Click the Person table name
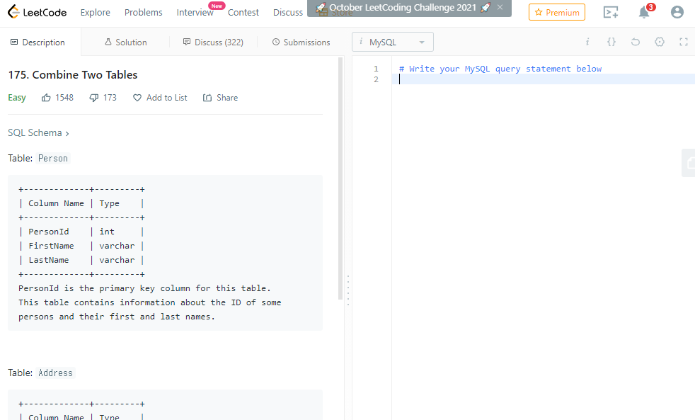Image resolution: width=695 pixels, height=420 pixels. (x=53, y=159)
